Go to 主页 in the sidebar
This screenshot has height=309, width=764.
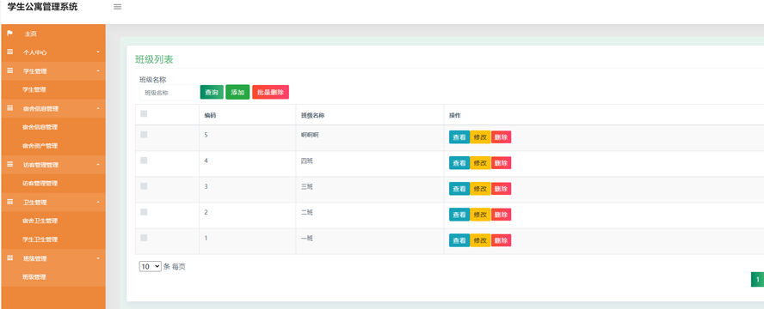click(x=31, y=34)
